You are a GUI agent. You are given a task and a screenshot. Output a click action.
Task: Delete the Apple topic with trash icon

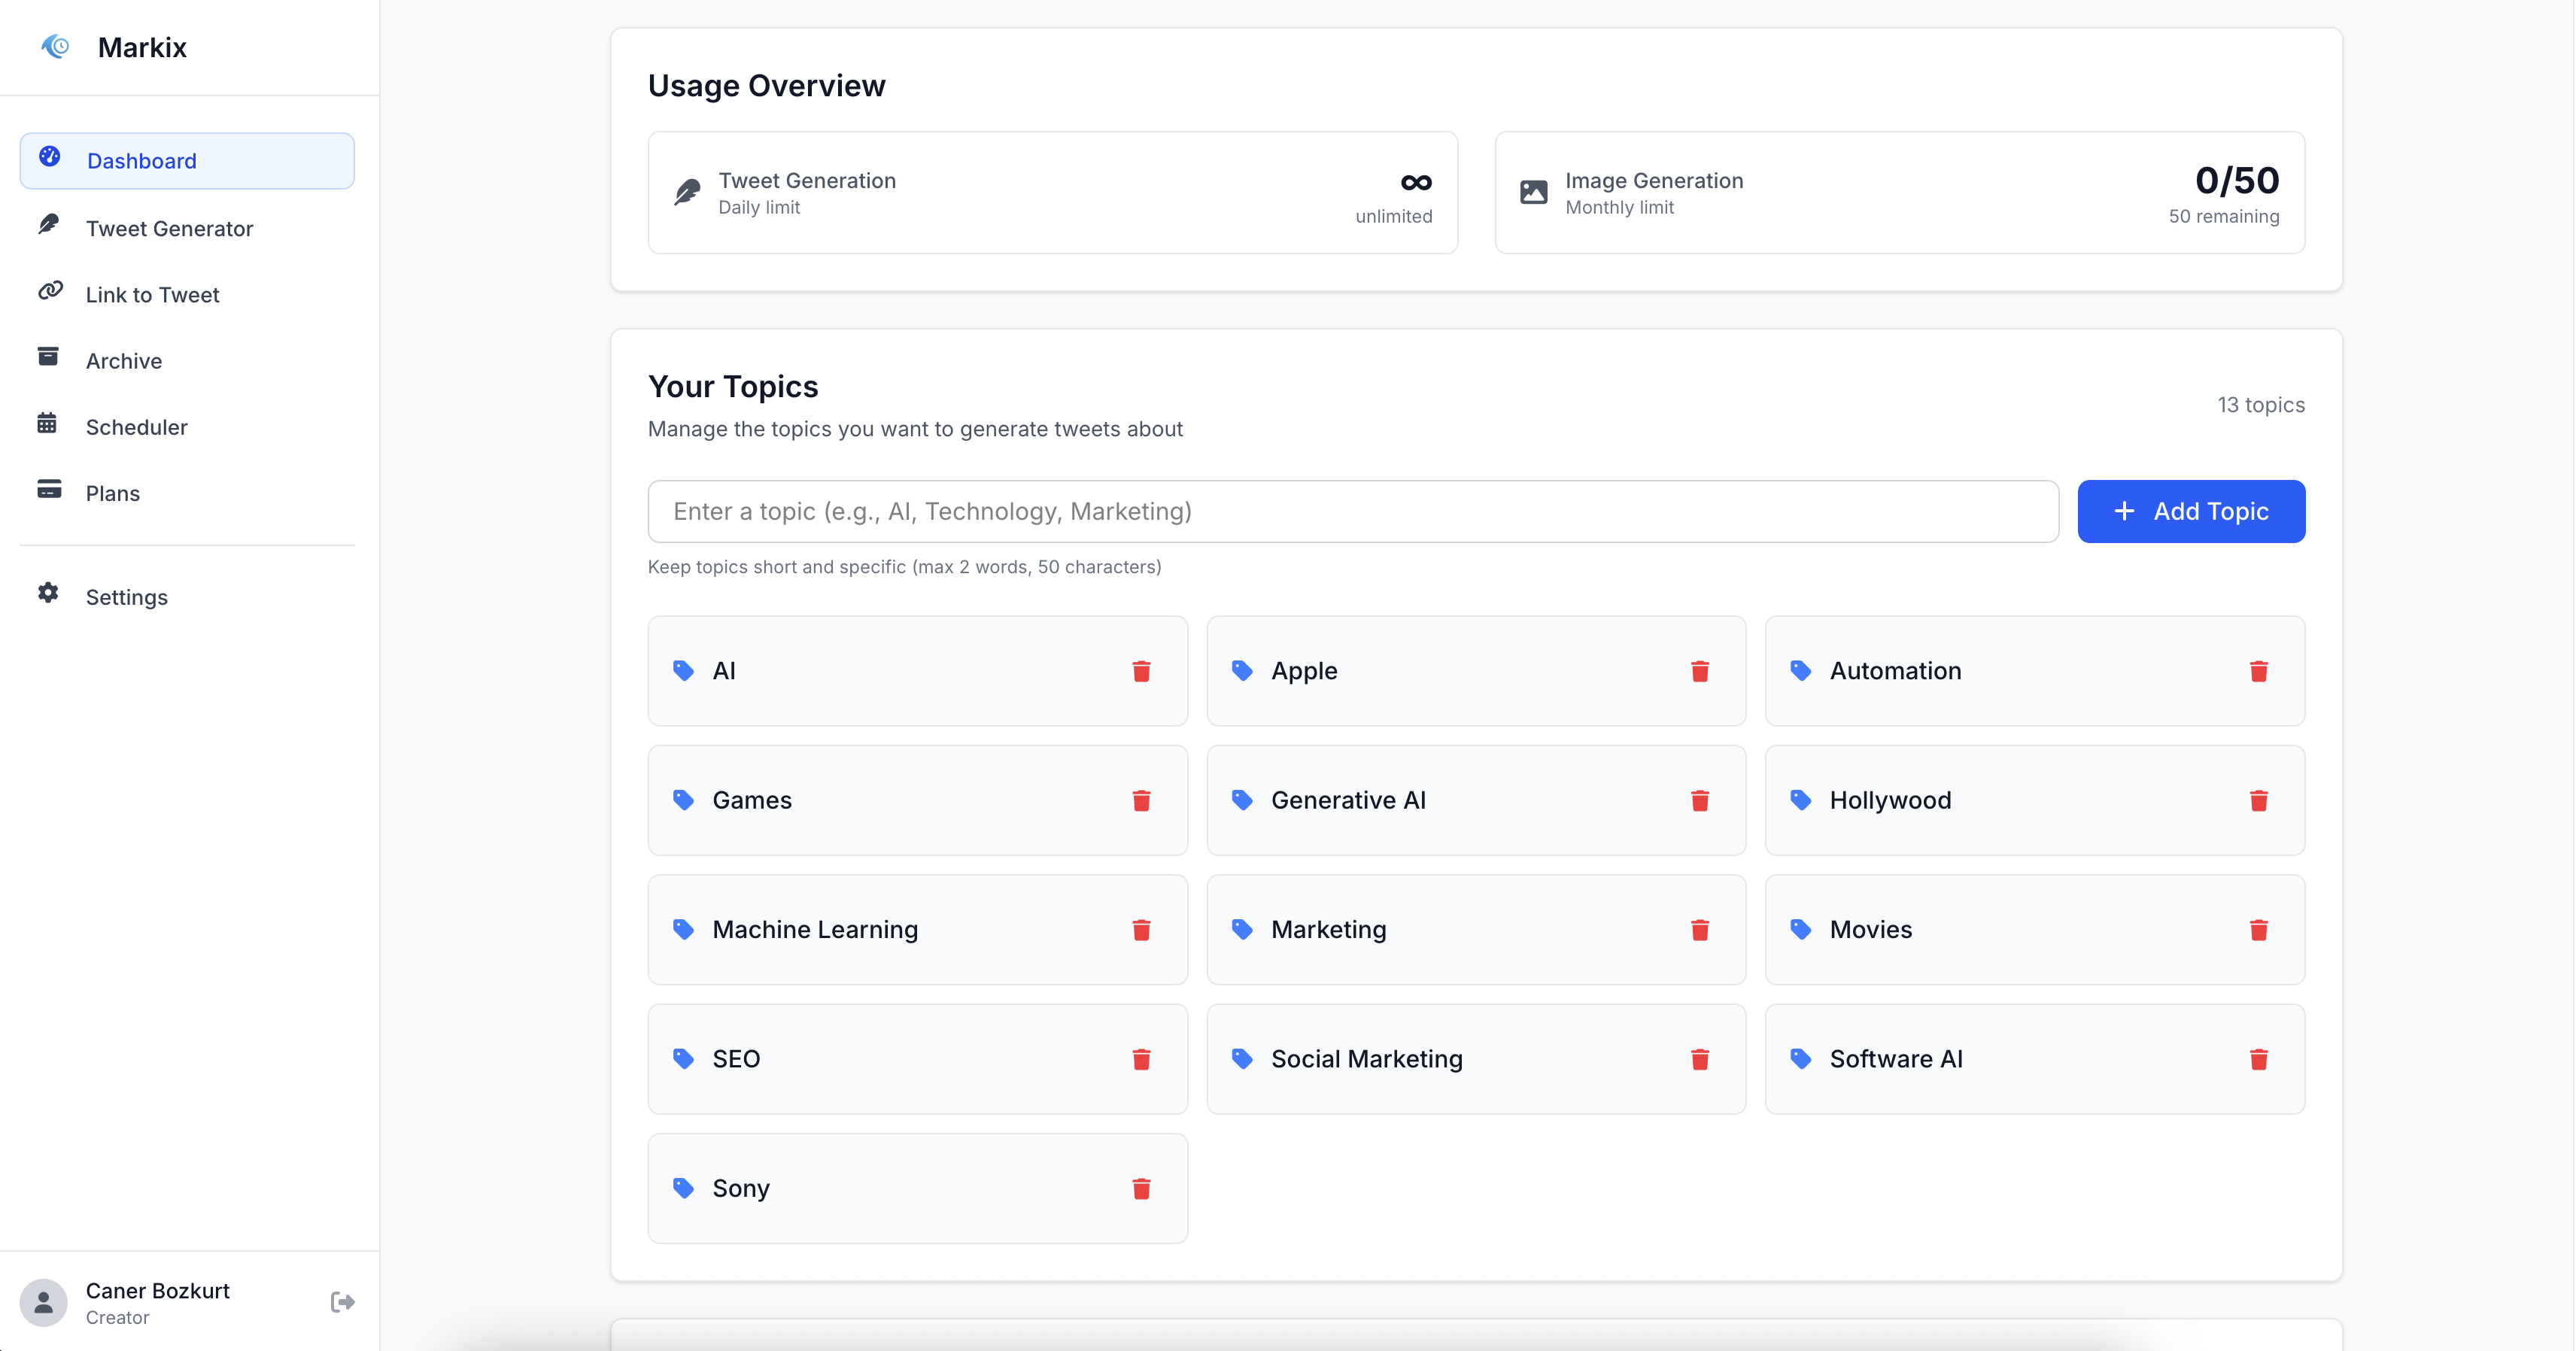tap(1699, 671)
